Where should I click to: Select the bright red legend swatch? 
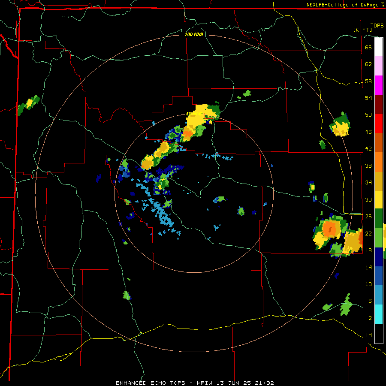point(379,124)
